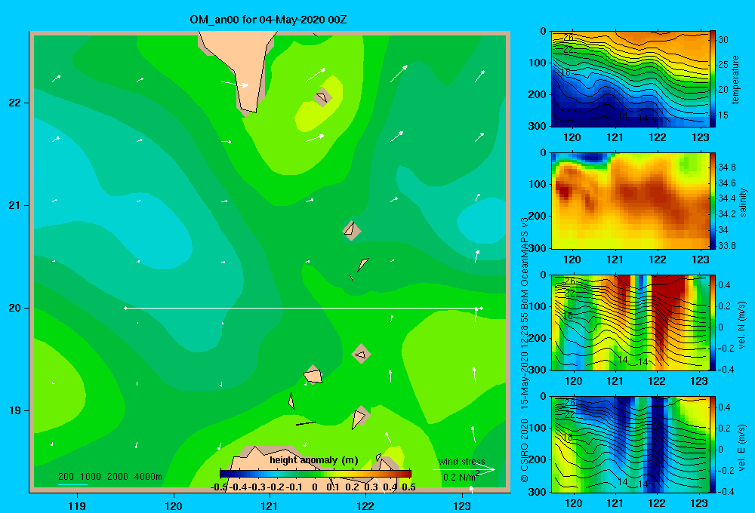Click latitude label 22 on main map
The width and height of the screenshot is (755, 513).
coord(15,103)
